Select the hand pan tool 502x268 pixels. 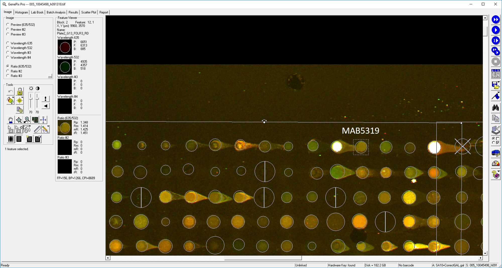[11, 120]
